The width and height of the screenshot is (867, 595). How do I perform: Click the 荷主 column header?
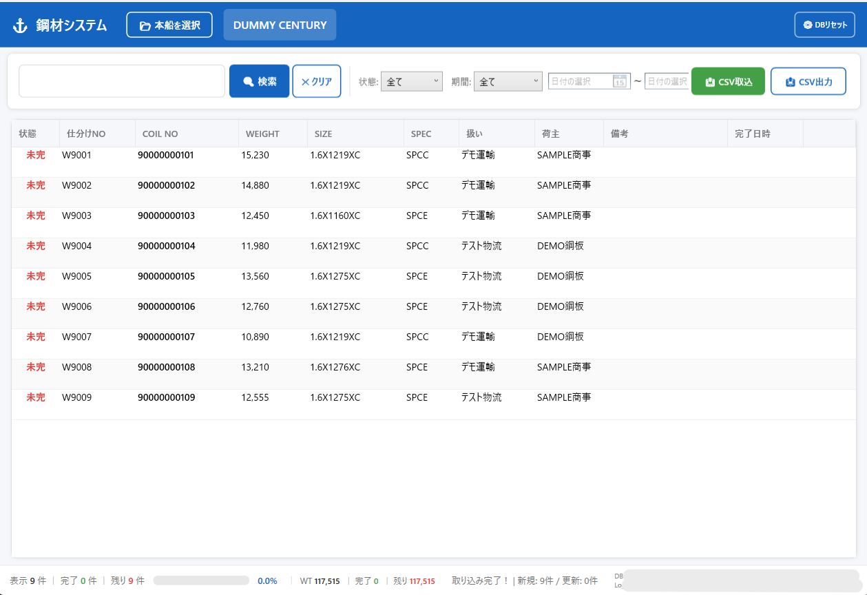[x=570, y=134]
